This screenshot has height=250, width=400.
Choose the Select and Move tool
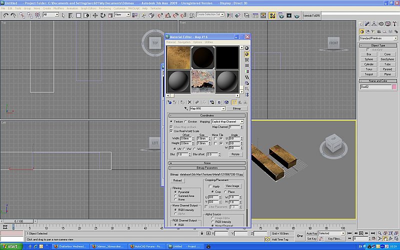point(95,15)
